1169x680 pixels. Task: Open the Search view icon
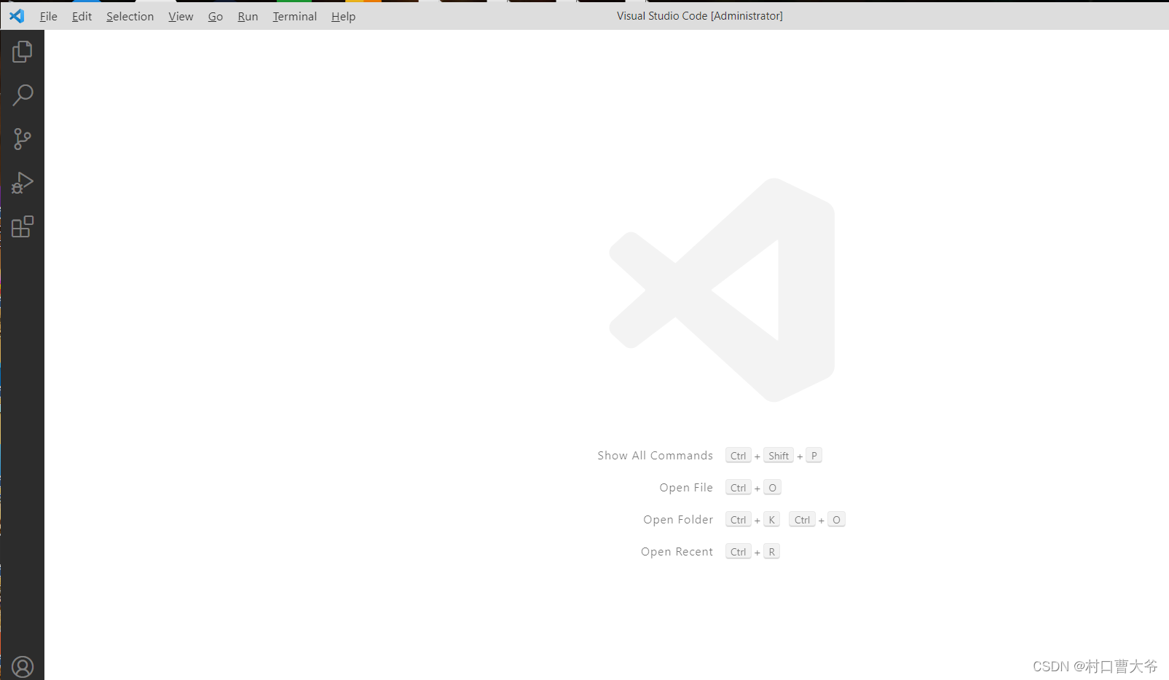click(x=23, y=95)
